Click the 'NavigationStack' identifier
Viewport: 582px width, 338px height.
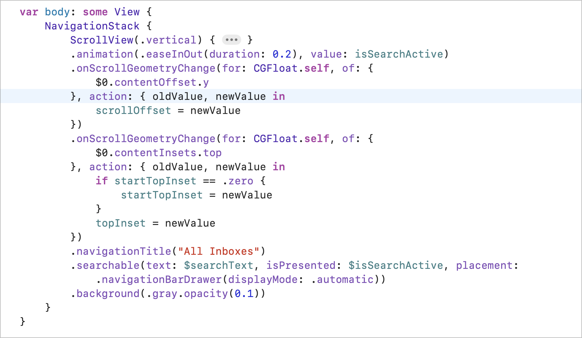(92, 26)
